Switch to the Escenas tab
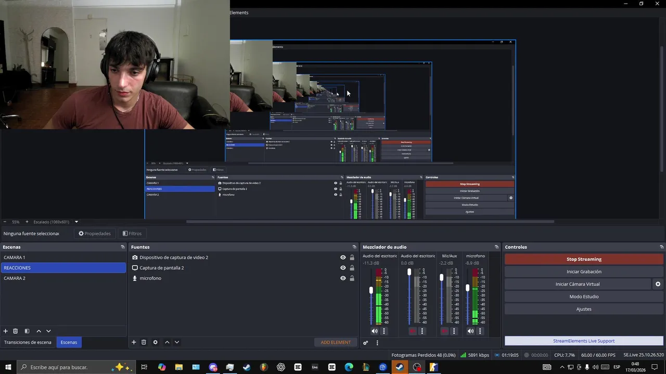The height and width of the screenshot is (374, 666). pyautogui.click(x=69, y=342)
